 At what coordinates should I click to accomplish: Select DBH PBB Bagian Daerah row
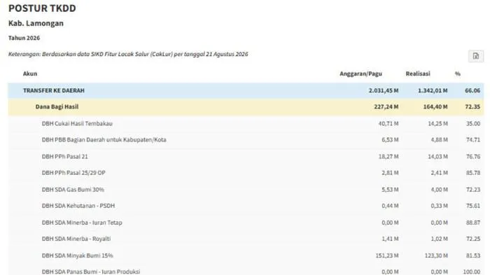(x=246, y=140)
